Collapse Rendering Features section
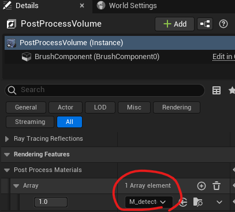 7,155
